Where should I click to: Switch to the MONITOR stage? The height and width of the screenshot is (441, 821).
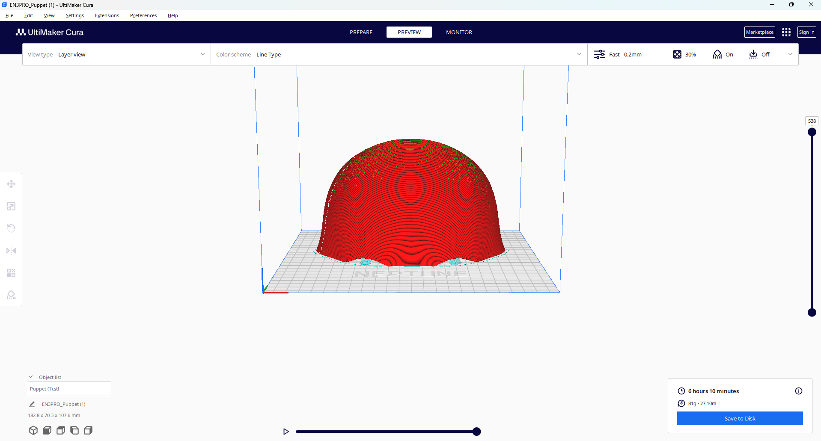(x=459, y=32)
